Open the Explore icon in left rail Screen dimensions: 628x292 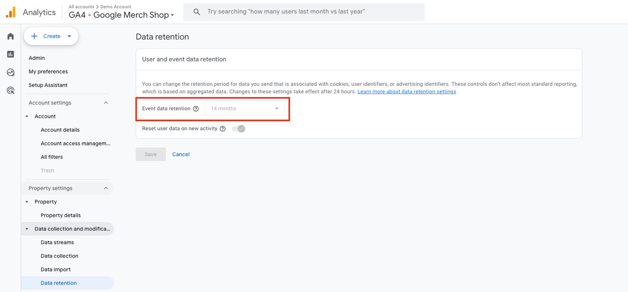click(x=11, y=72)
